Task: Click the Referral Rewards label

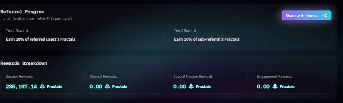Action: click(103, 76)
